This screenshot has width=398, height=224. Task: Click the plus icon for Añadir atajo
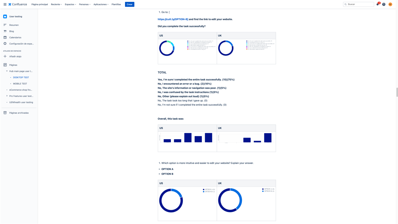pos(5,56)
